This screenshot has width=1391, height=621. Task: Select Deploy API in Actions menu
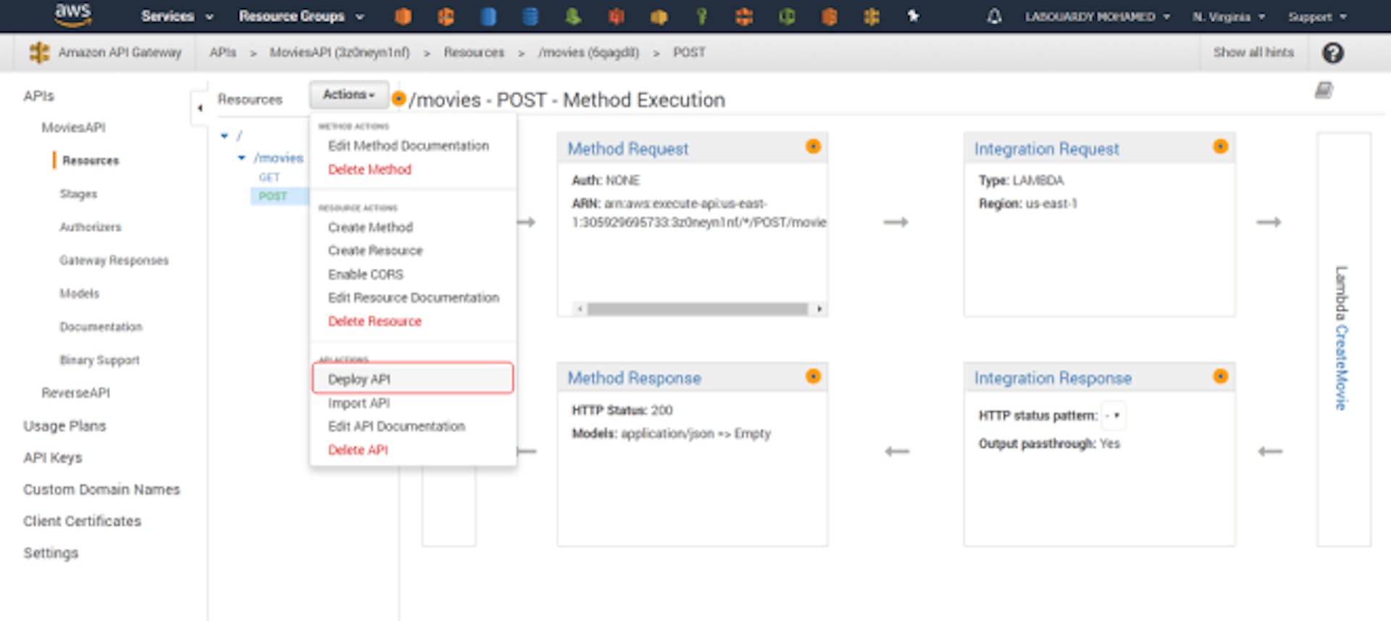click(x=413, y=379)
